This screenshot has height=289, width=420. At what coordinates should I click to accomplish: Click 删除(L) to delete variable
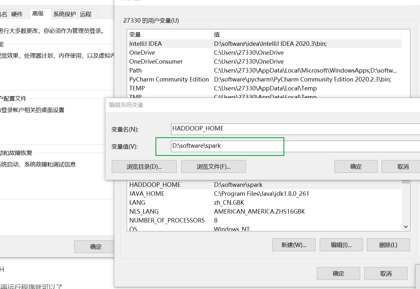[x=388, y=244]
